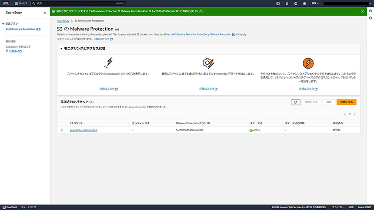Viewport: 374px width, 210px height.
Task: Click the EventBridge gear lightning icon
Action: click(208, 63)
